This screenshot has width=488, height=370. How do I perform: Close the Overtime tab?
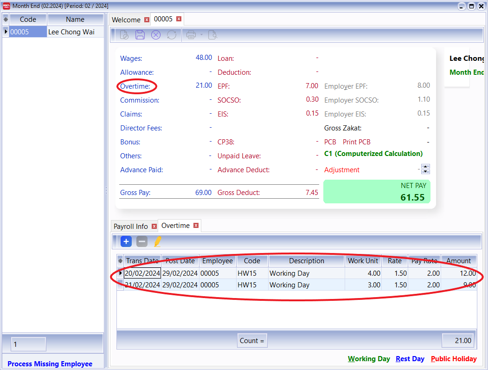click(196, 226)
